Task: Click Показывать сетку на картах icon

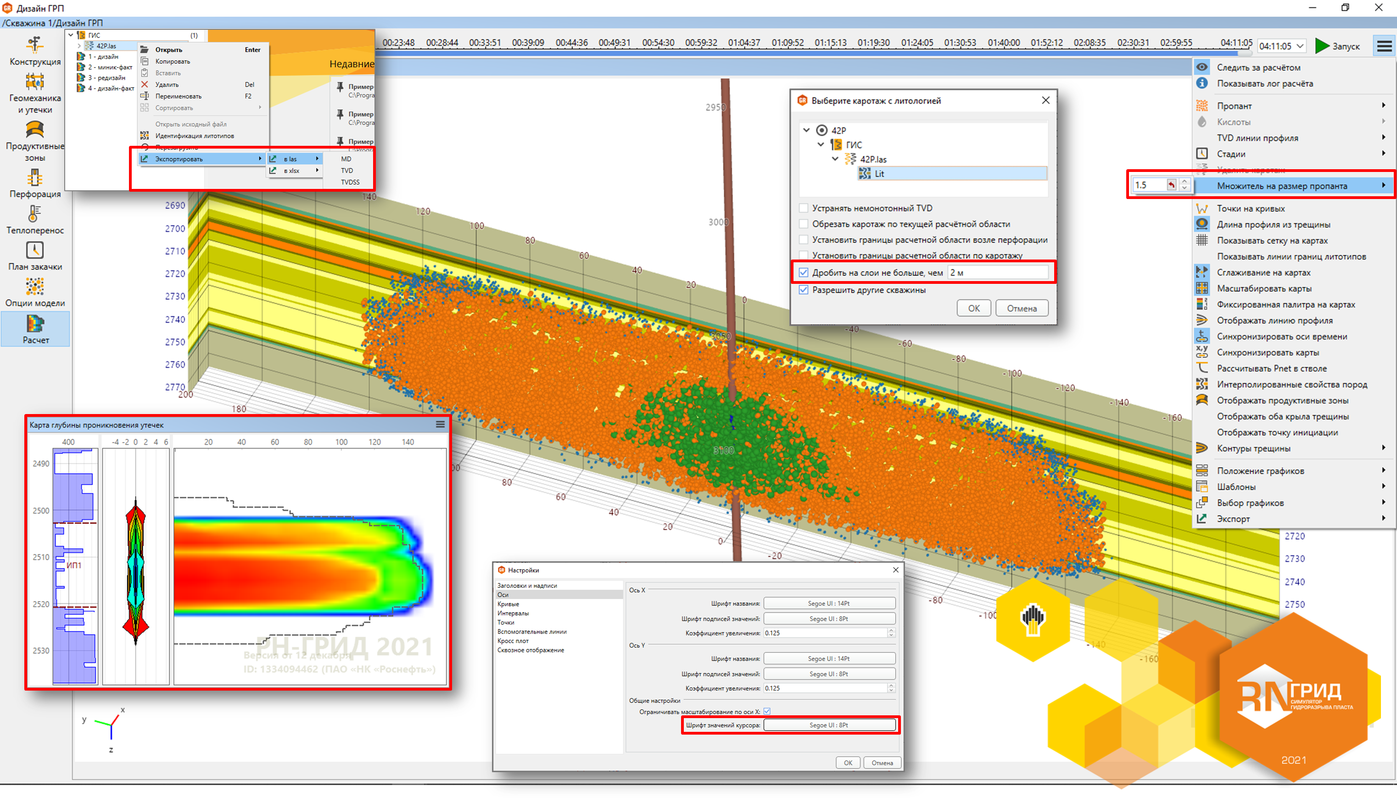Action: coord(1202,240)
